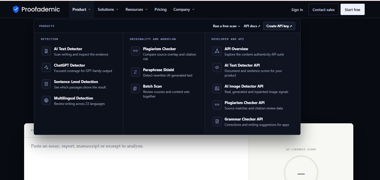
Task: Click the Plagiarism Checker link icon
Action: [135, 51]
